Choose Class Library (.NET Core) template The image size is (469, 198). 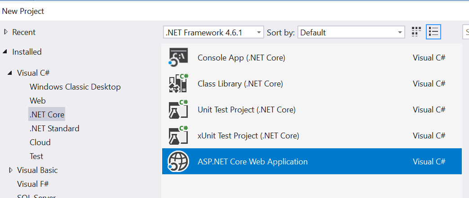pos(312,83)
